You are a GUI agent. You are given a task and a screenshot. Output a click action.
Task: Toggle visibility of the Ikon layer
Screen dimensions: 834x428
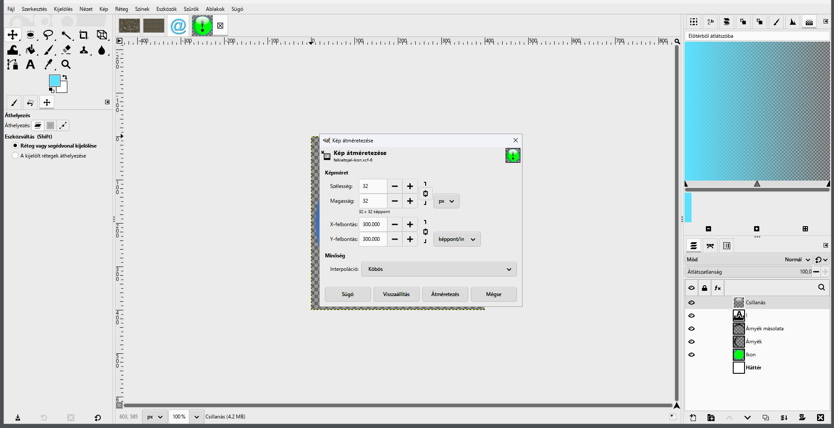pos(692,355)
